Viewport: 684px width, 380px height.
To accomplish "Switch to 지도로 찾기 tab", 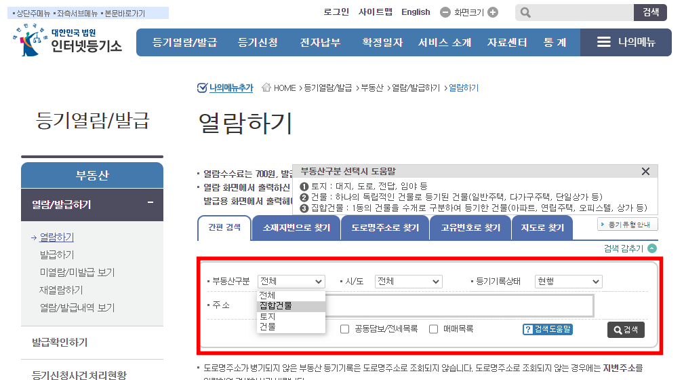I will 542,227.
